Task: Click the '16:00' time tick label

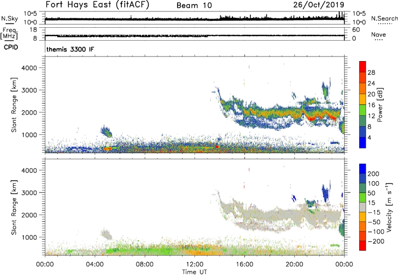Action: [244, 265]
